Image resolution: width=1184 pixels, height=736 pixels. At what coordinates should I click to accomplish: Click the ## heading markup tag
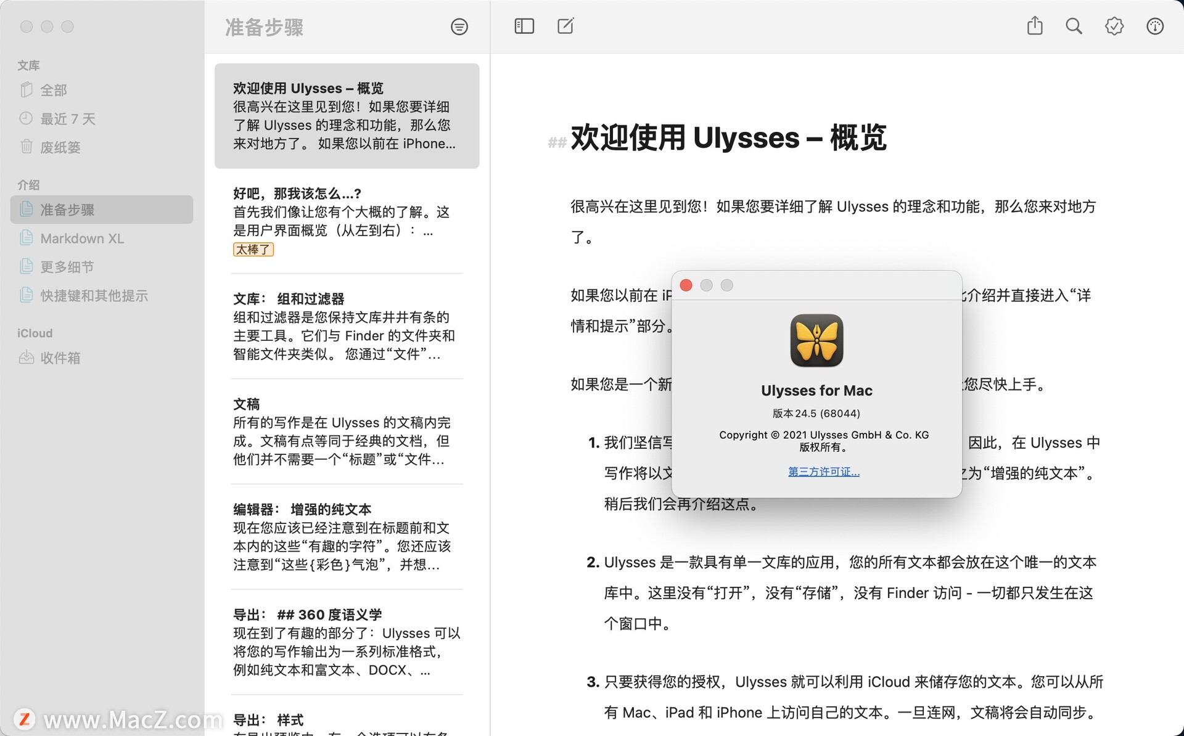(x=557, y=143)
